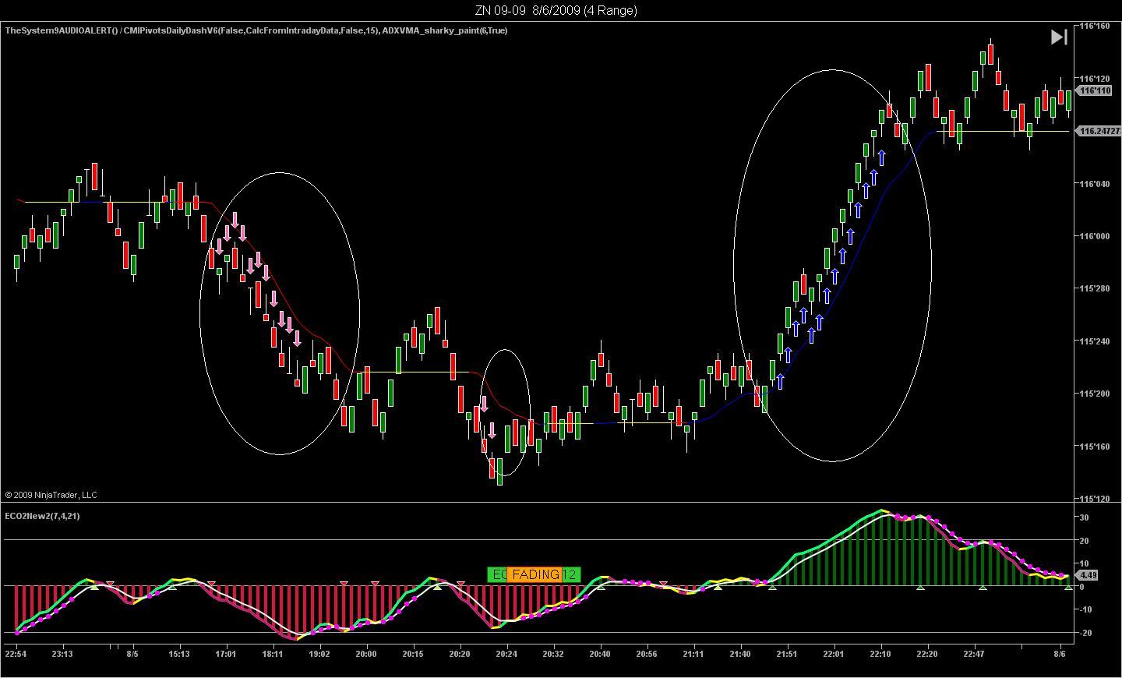Click the 22:47 time axis label
Viewport: 1122px width, 678px height.
pyautogui.click(x=974, y=654)
